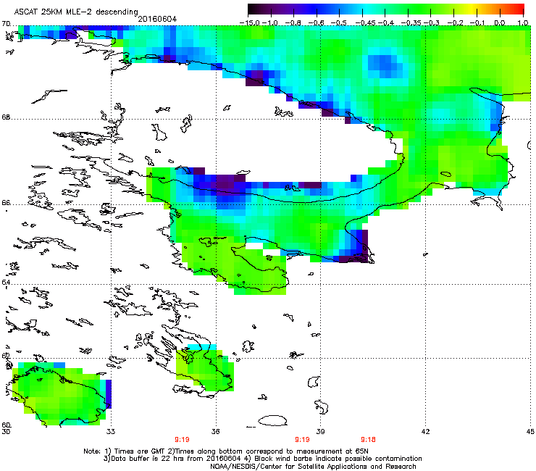Select the -0.5 color scale label
Image resolution: width=536 pixels, height=471 pixels.
tap(339, 23)
